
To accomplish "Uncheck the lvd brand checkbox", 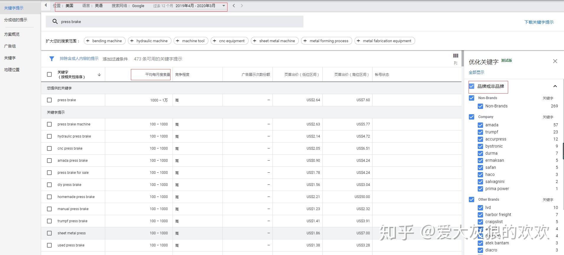I will tap(480, 207).
